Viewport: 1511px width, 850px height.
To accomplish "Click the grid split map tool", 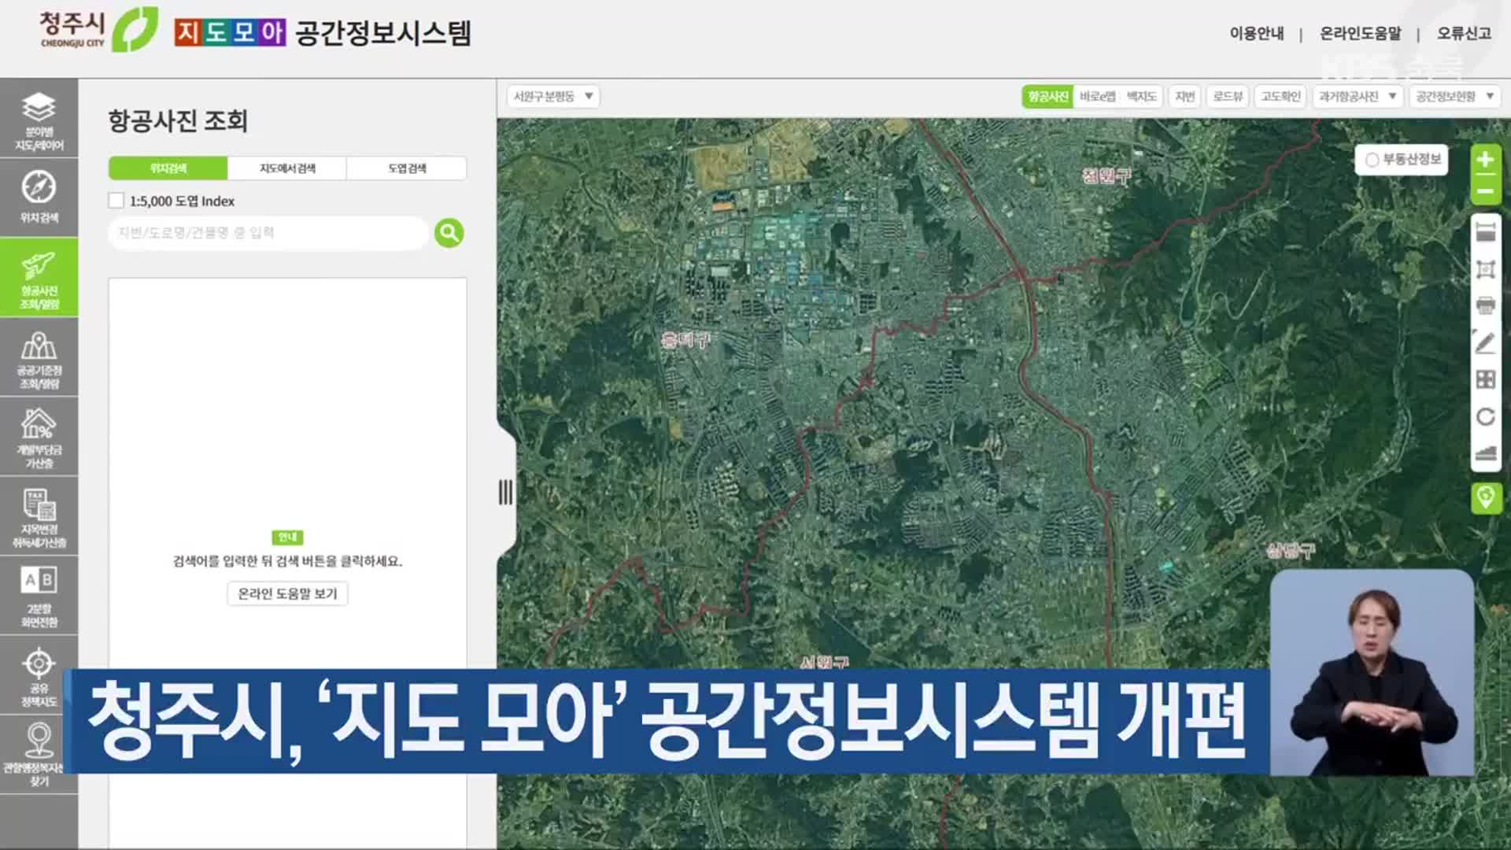I will coord(1485,379).
